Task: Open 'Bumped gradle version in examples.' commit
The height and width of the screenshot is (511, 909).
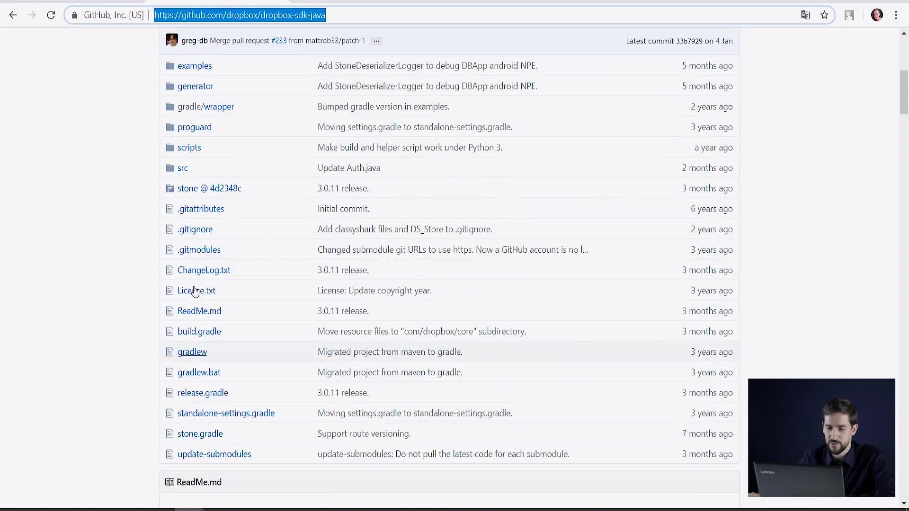Action: click(383, 106)
